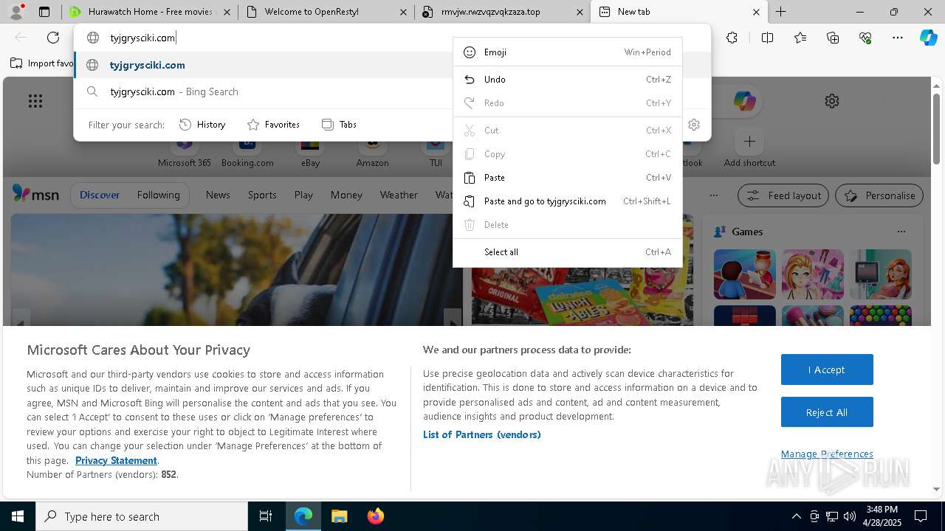The width and height of the screenshot is (945, 531).
Task: Select the Following feed tab
Action: click(x=158, y=195)
